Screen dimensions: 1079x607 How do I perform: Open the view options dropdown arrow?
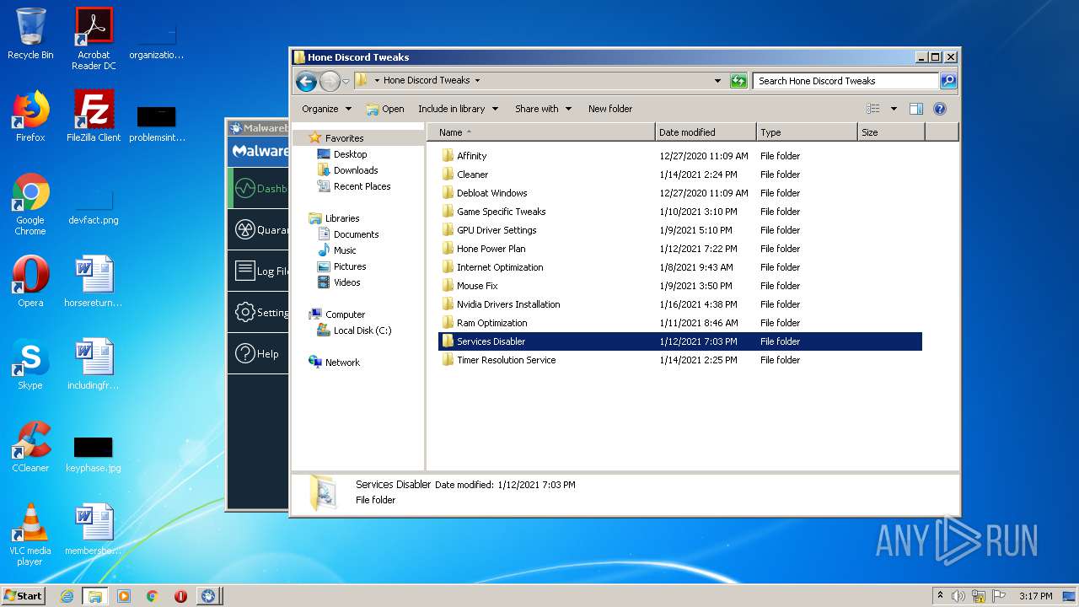pyautogui.click(x=894, y=109)
